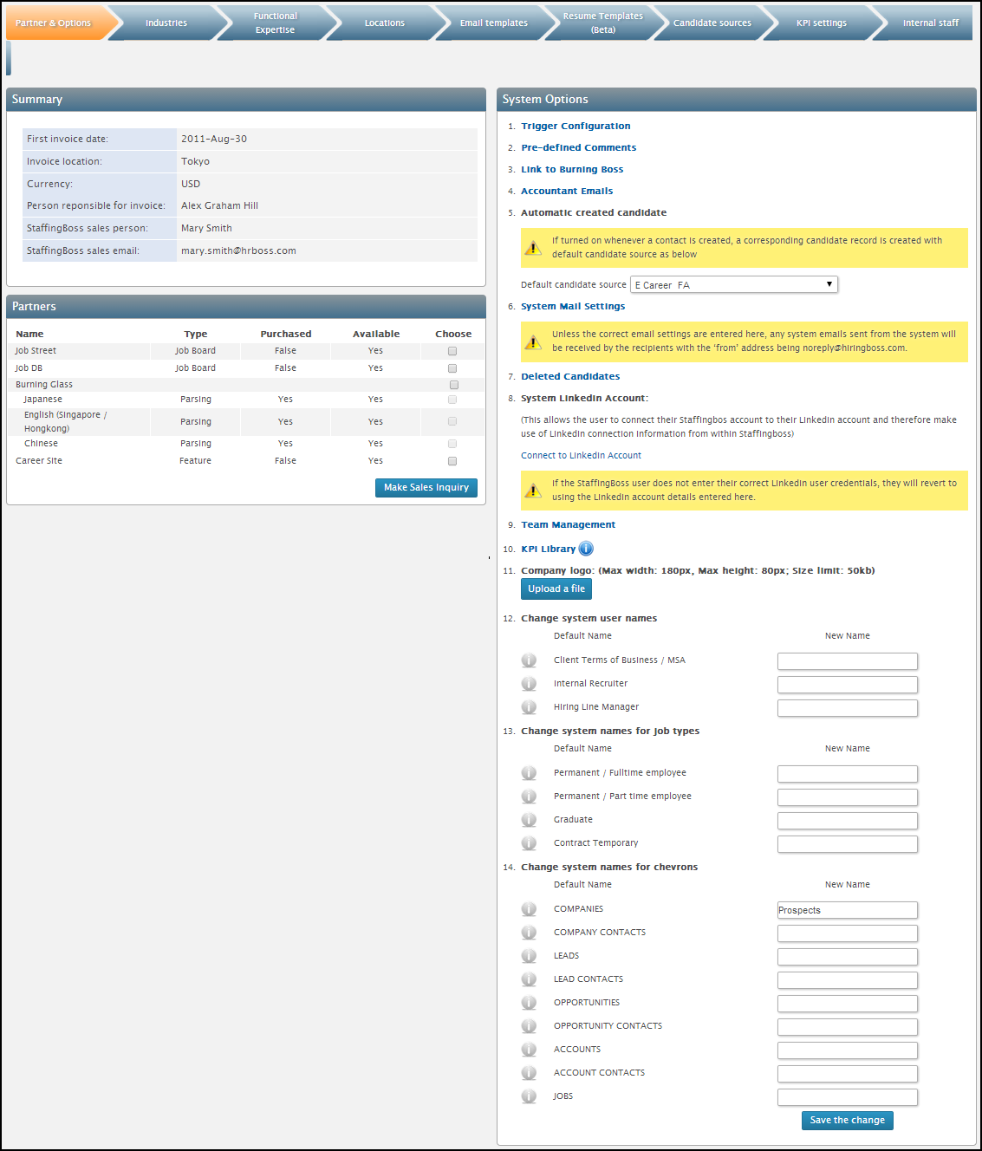Image resolution: width=982 pixels, height=1151 pixels.
Task: Click new name field for OPPORTUNITIES
Action: pos(848,1004)
